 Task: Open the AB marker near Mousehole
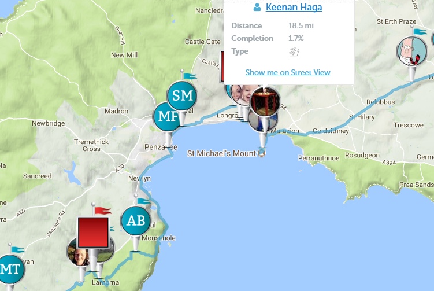(136, 220)
